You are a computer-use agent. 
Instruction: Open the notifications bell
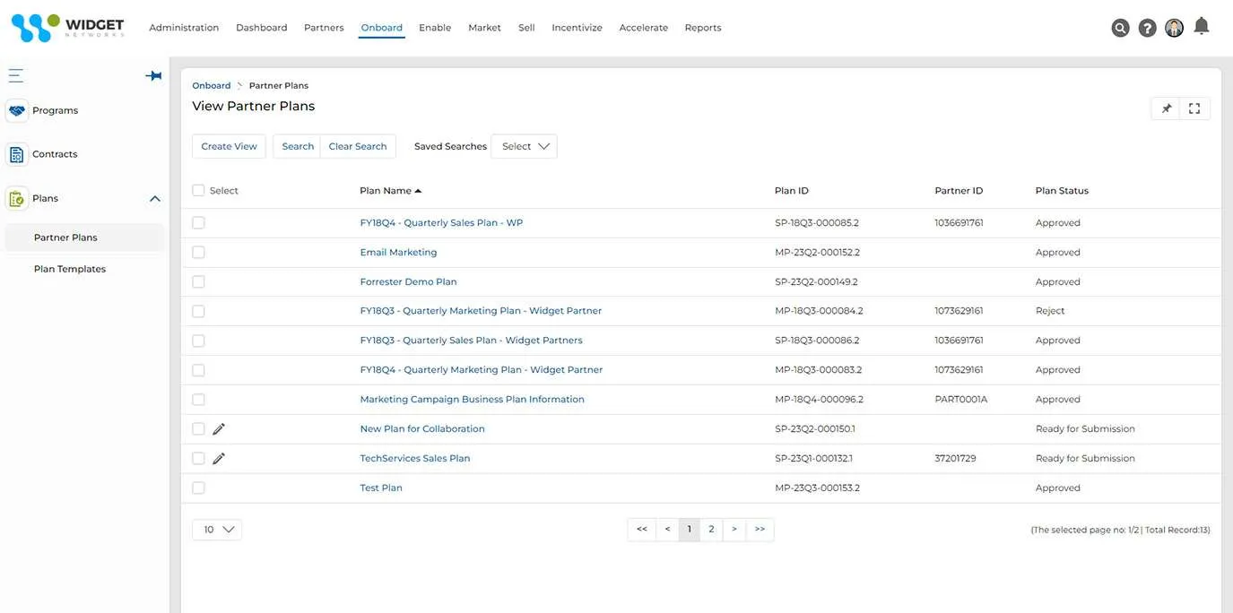(1202, 27)
